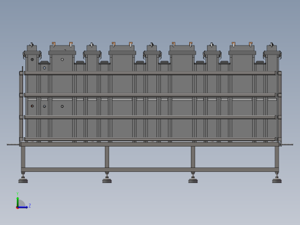Select the threaded rod protruding left of the frame

pyautogui.click(x=13, y=144)
